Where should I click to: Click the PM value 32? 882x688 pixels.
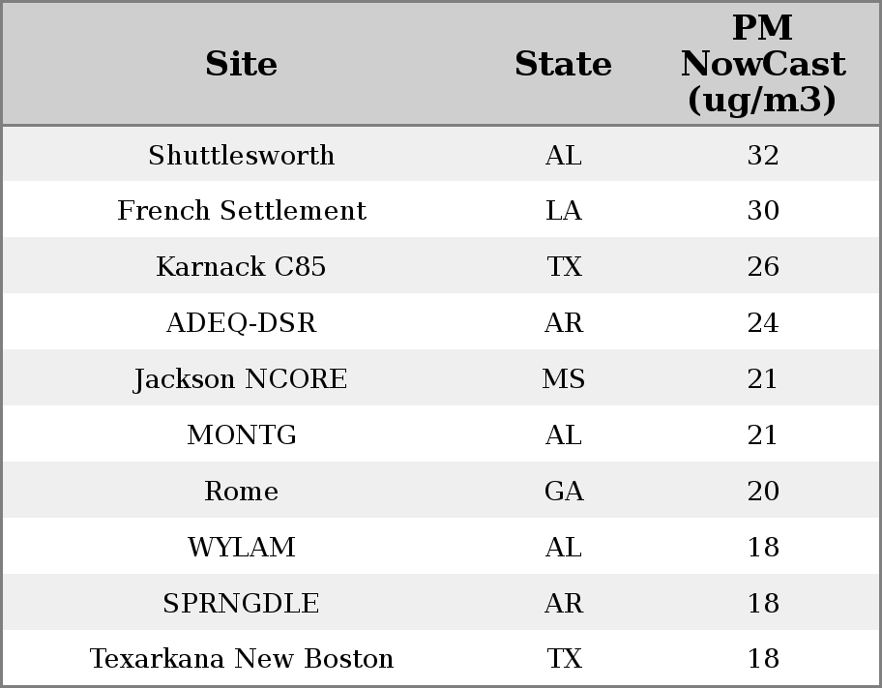point(763,155)
